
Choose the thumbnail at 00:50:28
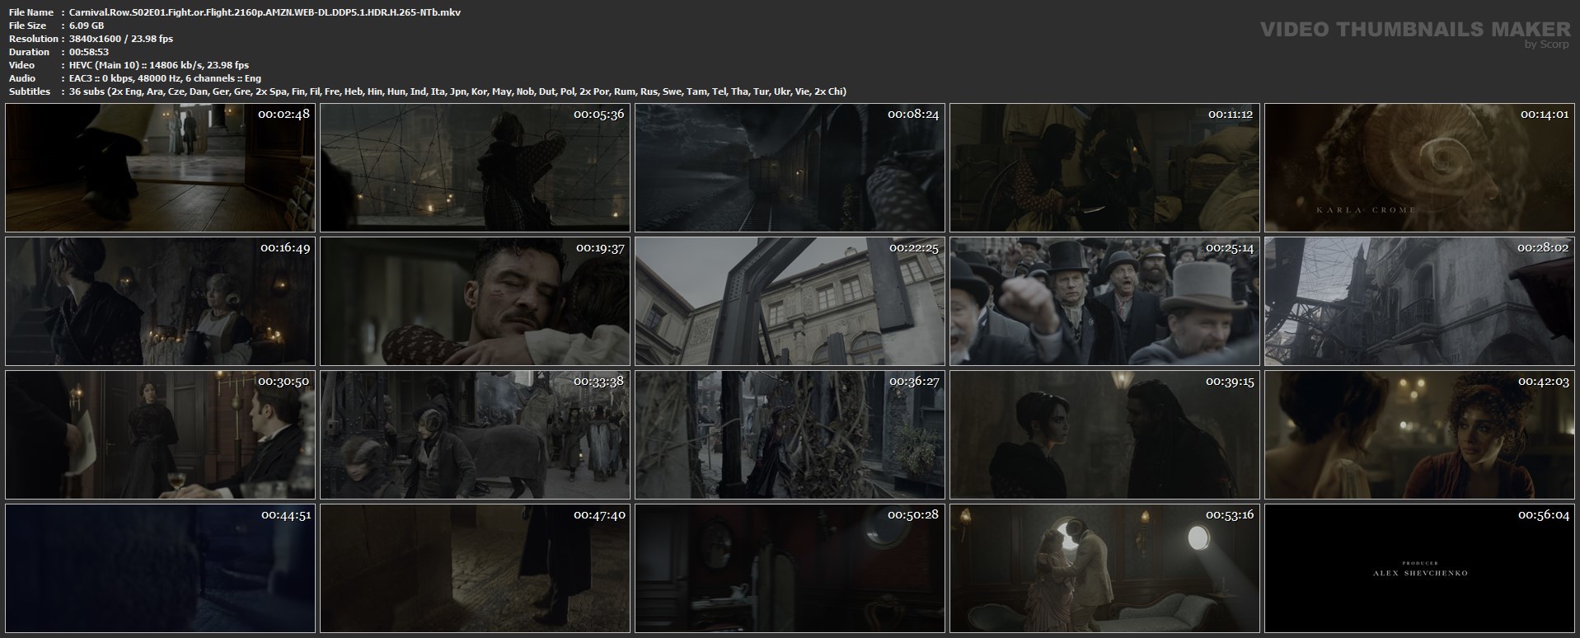point(790,568)
